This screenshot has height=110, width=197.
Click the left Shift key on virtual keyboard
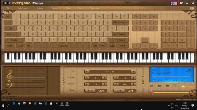click(14, 40)
